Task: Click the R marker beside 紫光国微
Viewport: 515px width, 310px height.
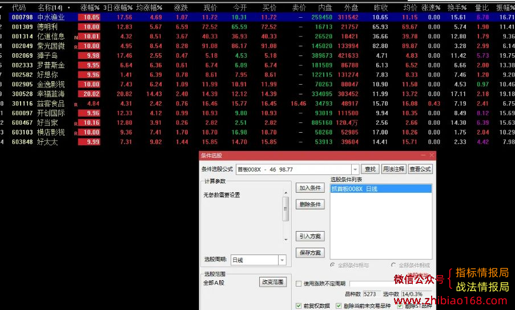Action: point(76,47)
